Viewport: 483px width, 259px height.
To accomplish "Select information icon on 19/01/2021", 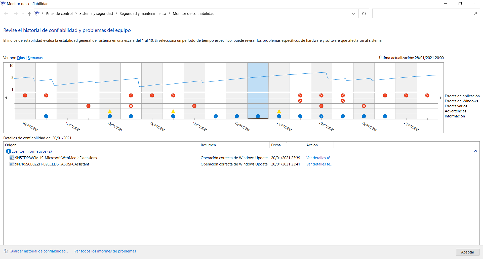I will point(237,116).
